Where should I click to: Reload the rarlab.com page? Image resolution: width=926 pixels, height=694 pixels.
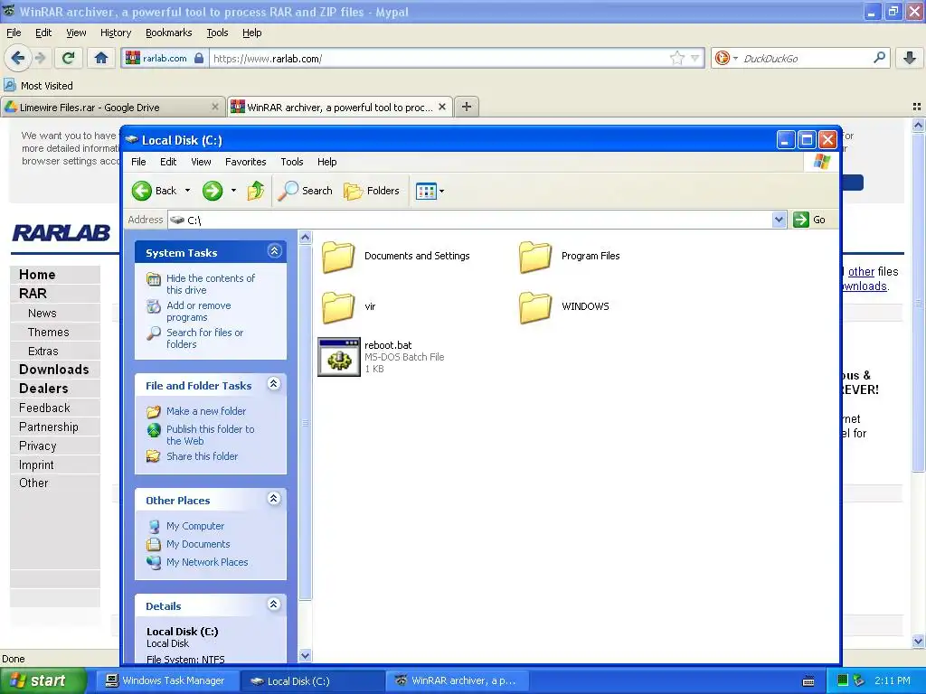tap(69, 58)
